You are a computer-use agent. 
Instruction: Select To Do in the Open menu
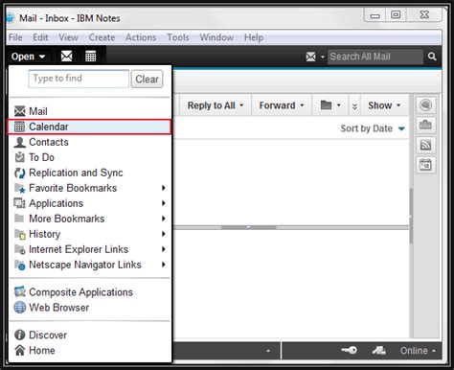pyautogui.click(x=90, y=157)
